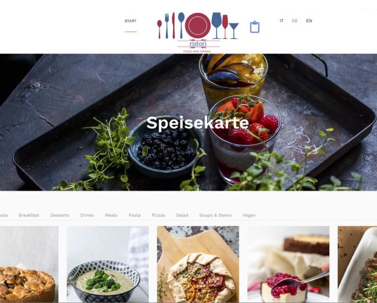Select the Meals category tab
This screenshot has width=377, height=303.
[x=111, y=215]
